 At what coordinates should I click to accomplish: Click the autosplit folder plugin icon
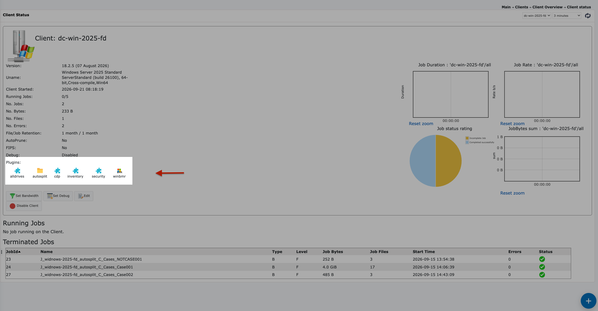tap(40, 171)
